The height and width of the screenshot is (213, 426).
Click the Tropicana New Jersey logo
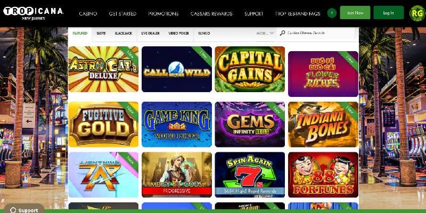click(33, 13)
